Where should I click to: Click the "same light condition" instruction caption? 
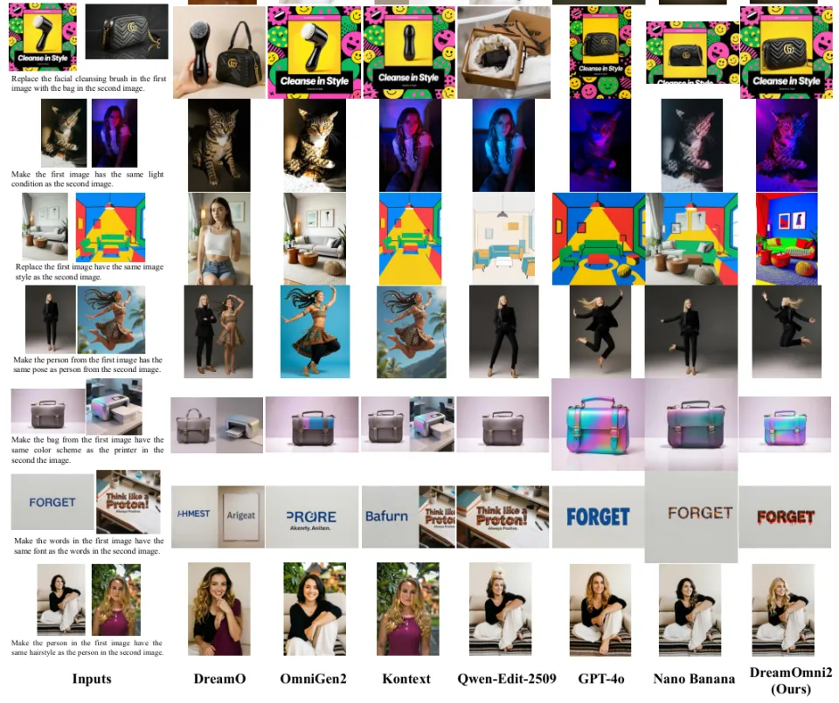pos(87,179)
